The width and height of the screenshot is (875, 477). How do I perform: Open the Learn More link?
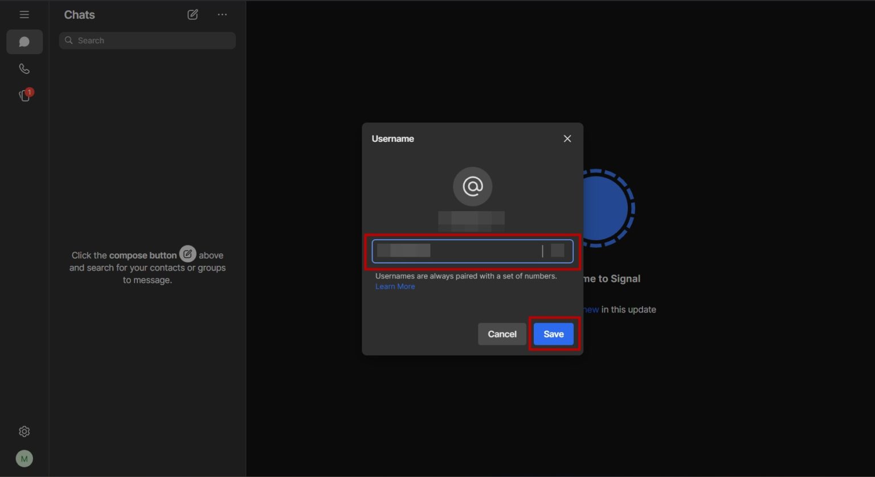[395, 286]
